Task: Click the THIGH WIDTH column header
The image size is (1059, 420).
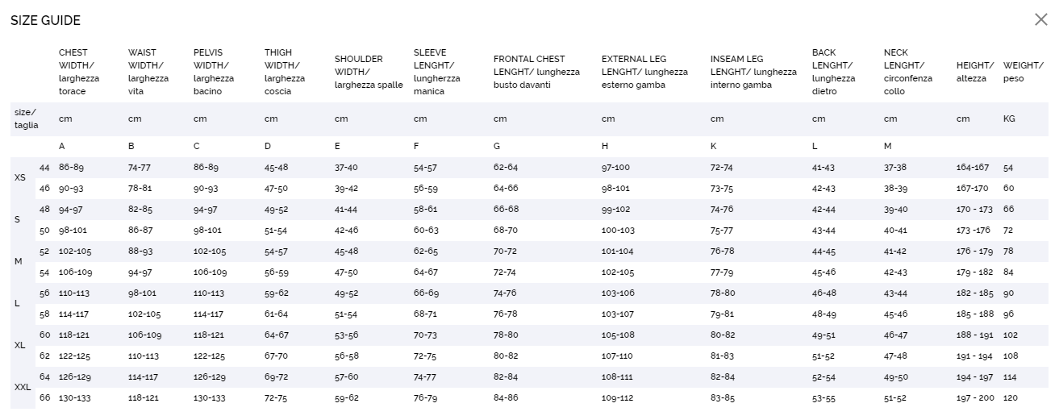Action: click(284, 72)
